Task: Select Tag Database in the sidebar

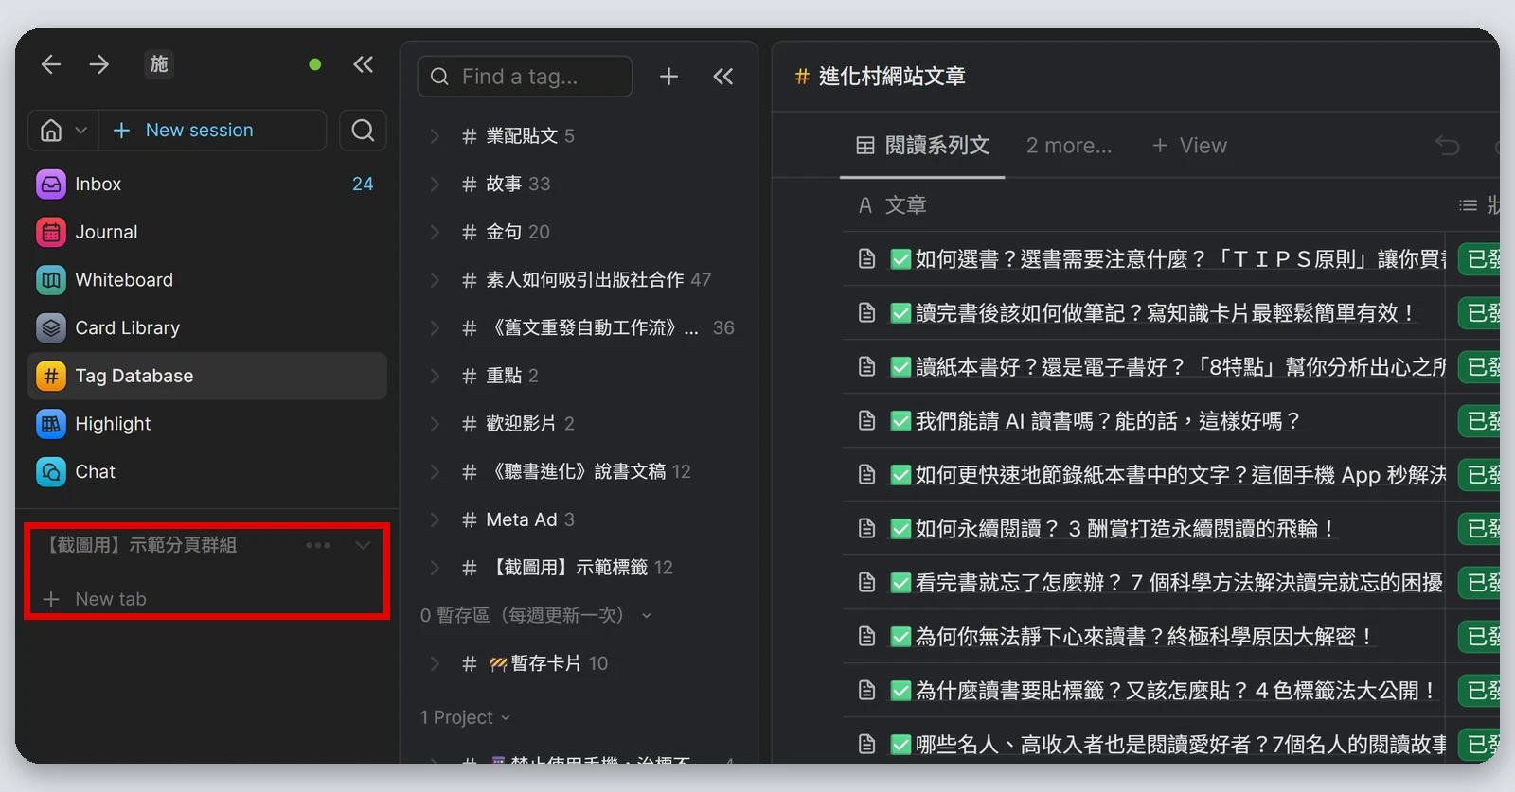Action: [207, 376]
